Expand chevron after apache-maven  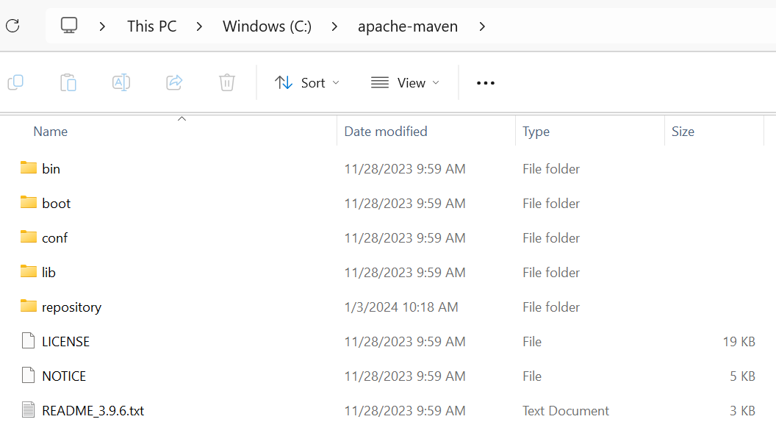click(482, 26)
